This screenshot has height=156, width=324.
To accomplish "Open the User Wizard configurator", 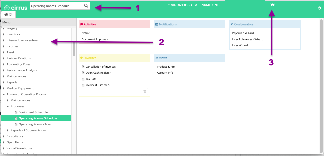I will [x=240, y=45].
